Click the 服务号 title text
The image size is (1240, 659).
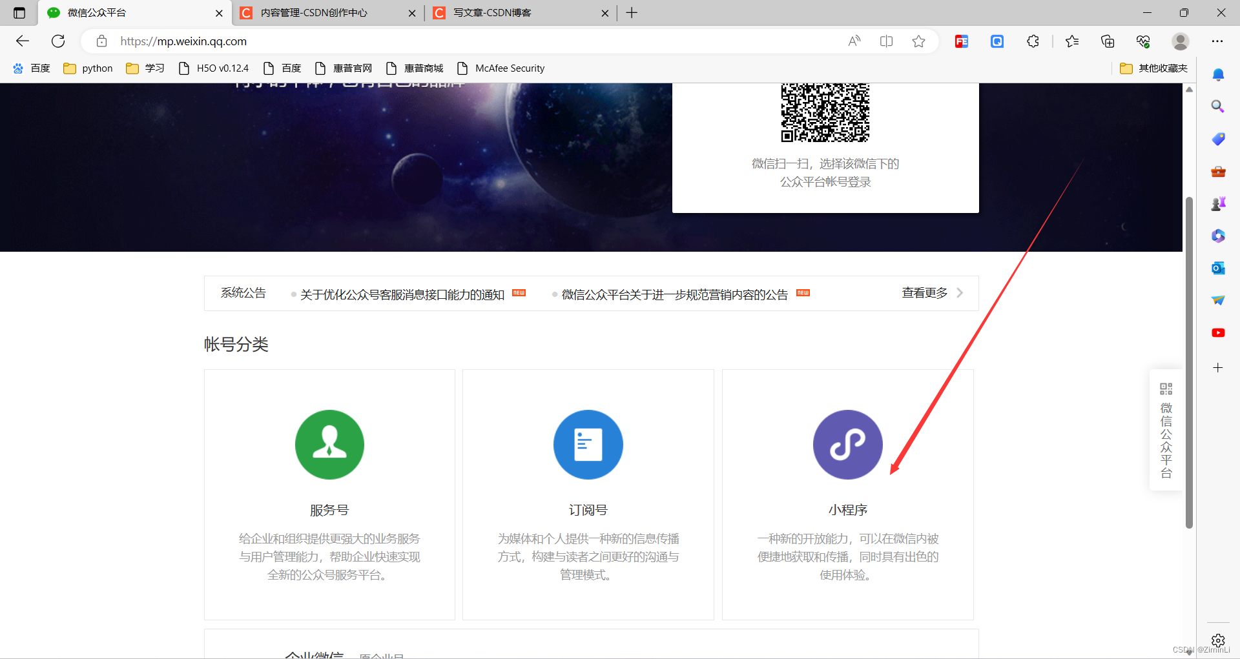point(329,510)
